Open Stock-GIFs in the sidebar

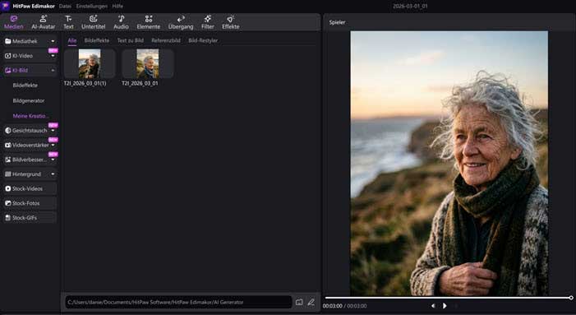[x=30, y=218]
